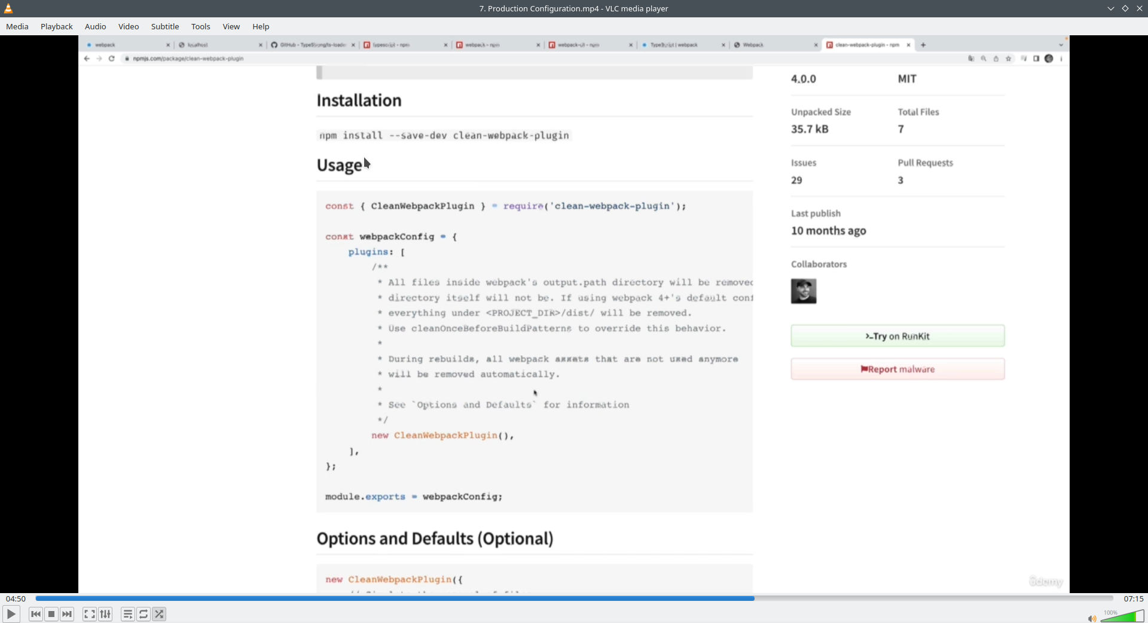Viewport: 1148px width, 623px height.
Task: Close the VLC media player window
Action: pos(1140,8)
